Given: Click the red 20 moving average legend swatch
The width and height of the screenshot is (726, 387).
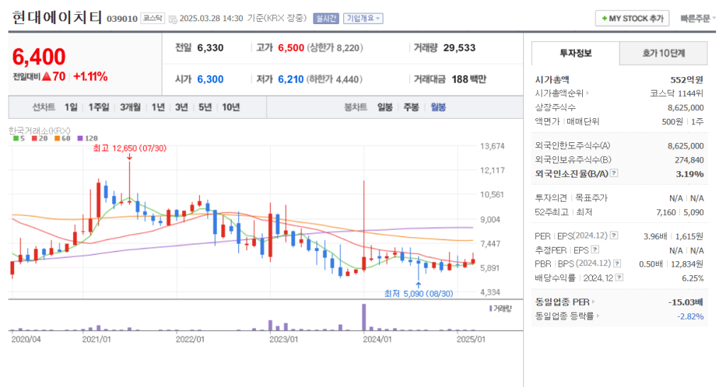Looking at the screenshot, I should [34, 138].
